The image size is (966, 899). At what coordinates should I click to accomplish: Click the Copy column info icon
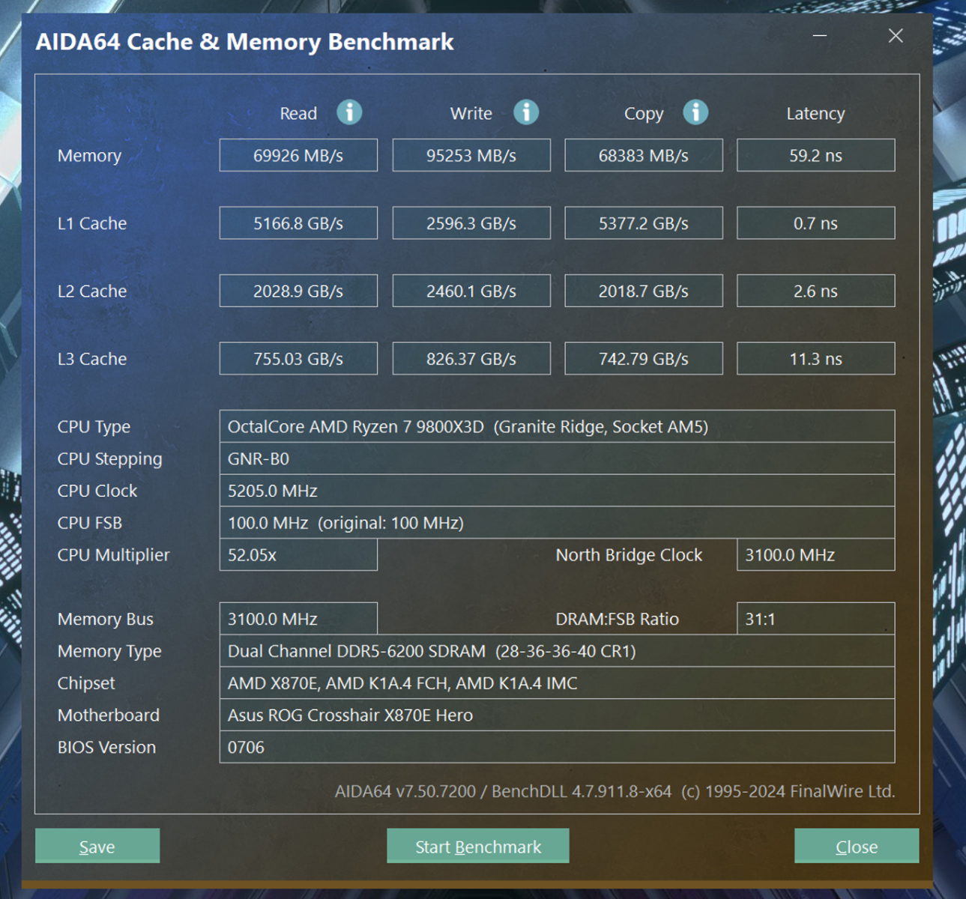[x=695, y=112]
